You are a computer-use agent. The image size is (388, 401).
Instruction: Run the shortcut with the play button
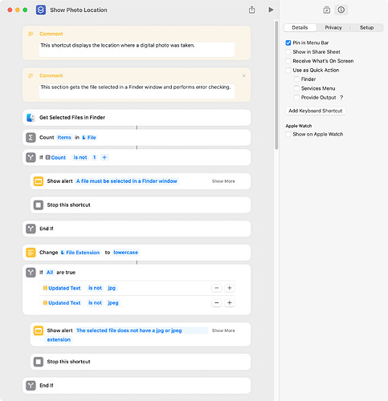pos(271,10)
